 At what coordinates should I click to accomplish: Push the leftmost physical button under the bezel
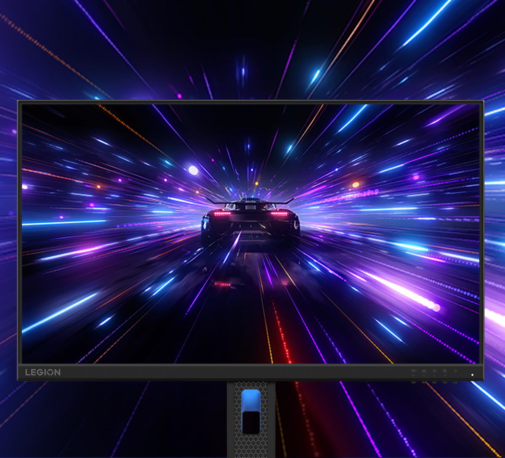coord(413,382)
